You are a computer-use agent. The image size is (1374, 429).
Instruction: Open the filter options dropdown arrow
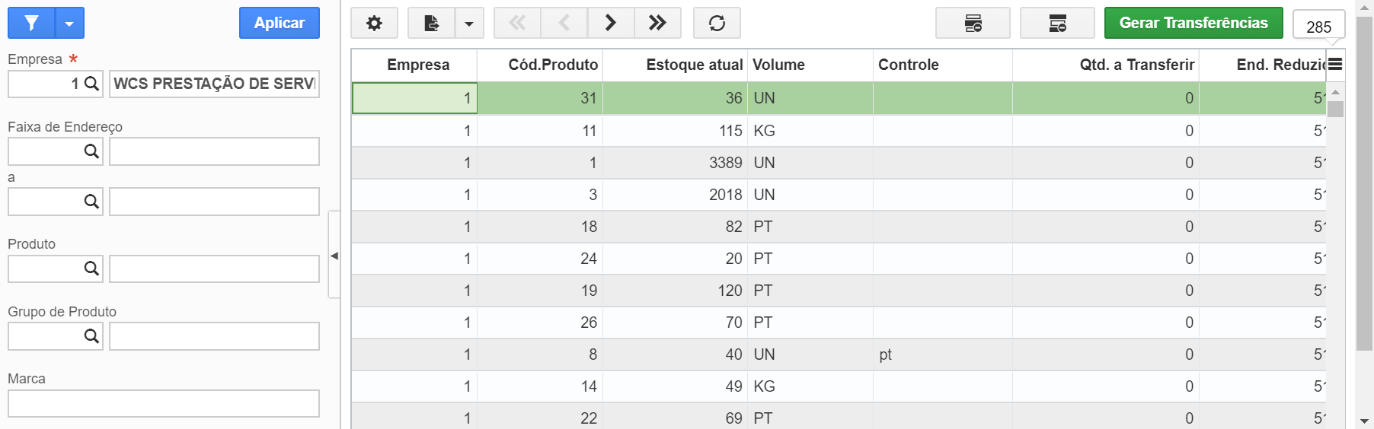click(x=69, y=23)
